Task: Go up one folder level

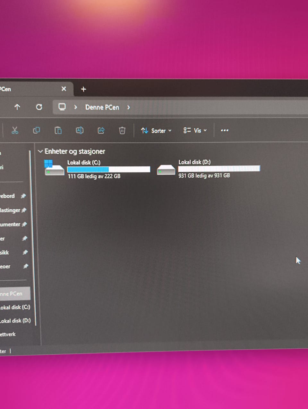Action: coord(17,107)
